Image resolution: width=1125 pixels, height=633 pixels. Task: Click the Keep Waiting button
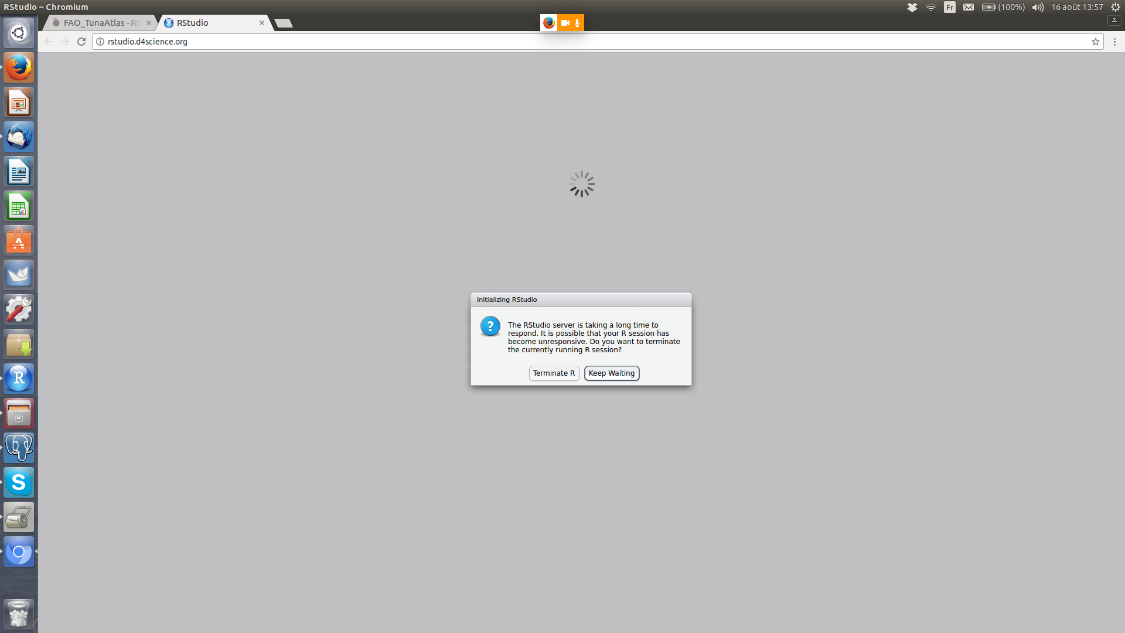pos(611,373)
